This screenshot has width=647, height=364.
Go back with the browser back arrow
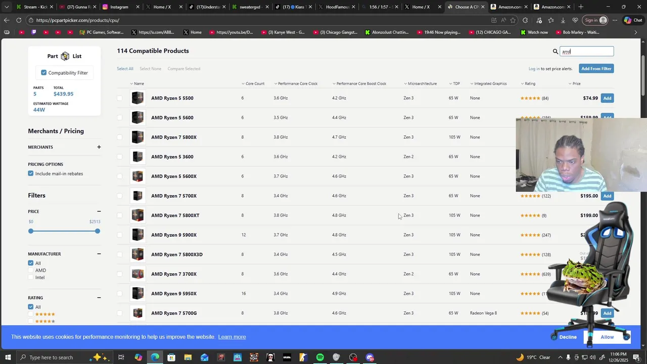[x=7, y=20]
